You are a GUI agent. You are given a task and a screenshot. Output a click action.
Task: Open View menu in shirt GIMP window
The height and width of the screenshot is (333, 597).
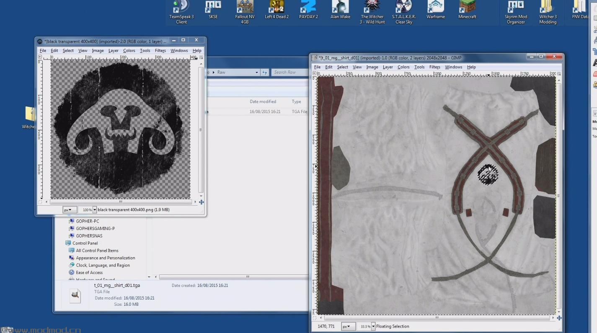pos(357,67)
